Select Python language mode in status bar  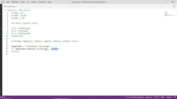coord(169,97)
